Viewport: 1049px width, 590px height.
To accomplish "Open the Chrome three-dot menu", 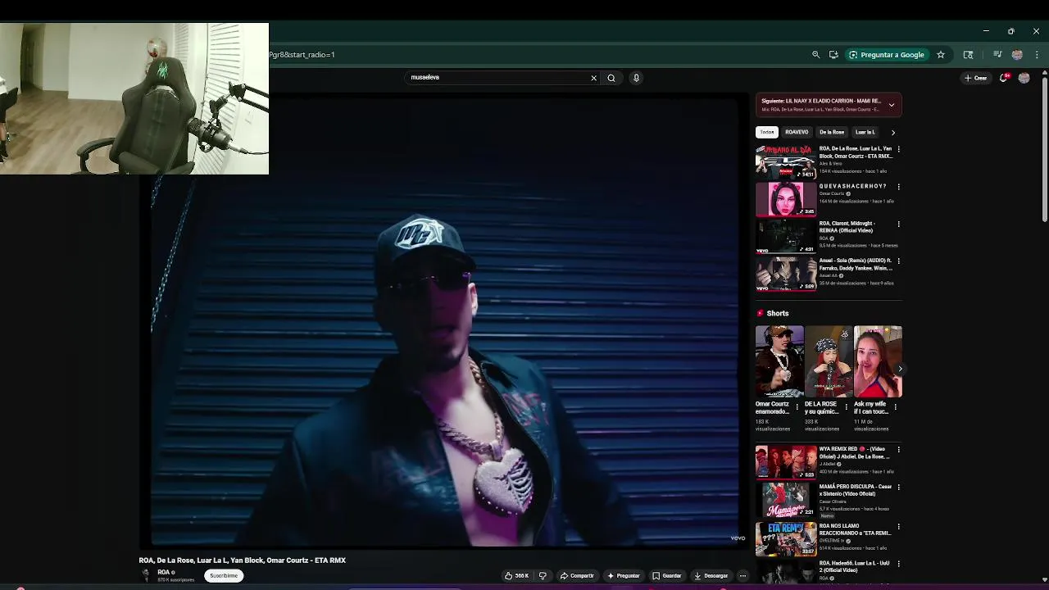I will [x=1037, y=55].
